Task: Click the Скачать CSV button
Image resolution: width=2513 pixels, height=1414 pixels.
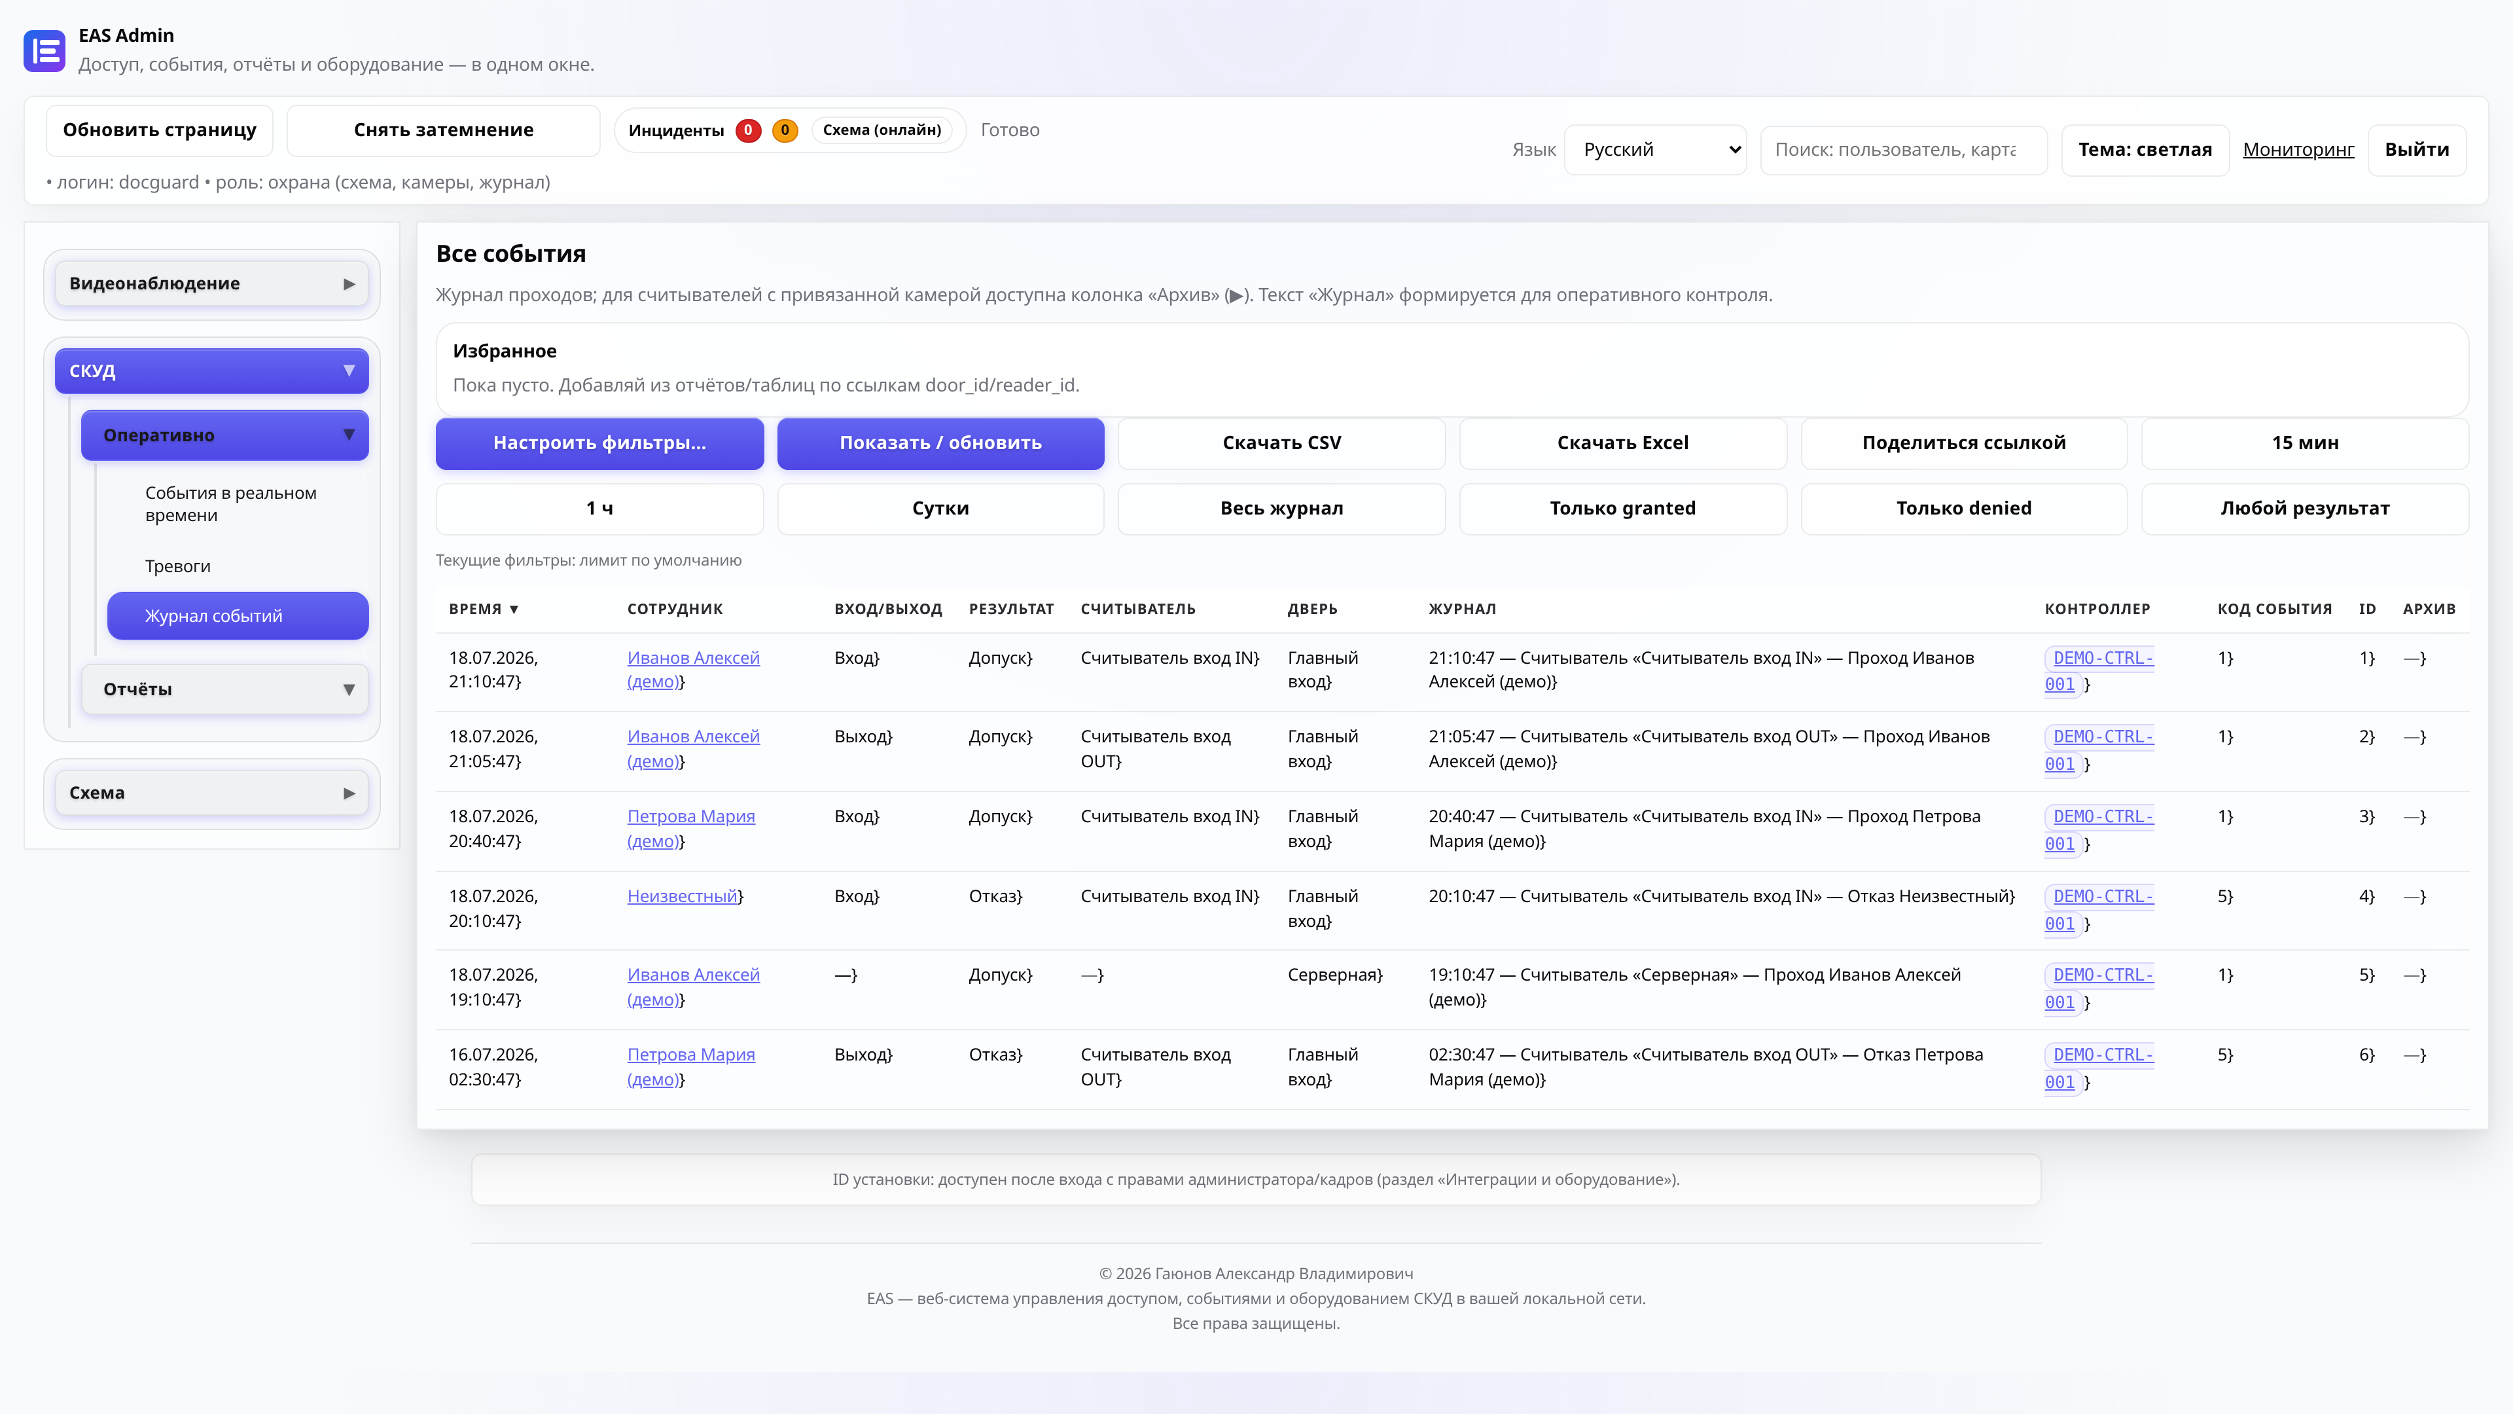Action: tap(1281, 443)
